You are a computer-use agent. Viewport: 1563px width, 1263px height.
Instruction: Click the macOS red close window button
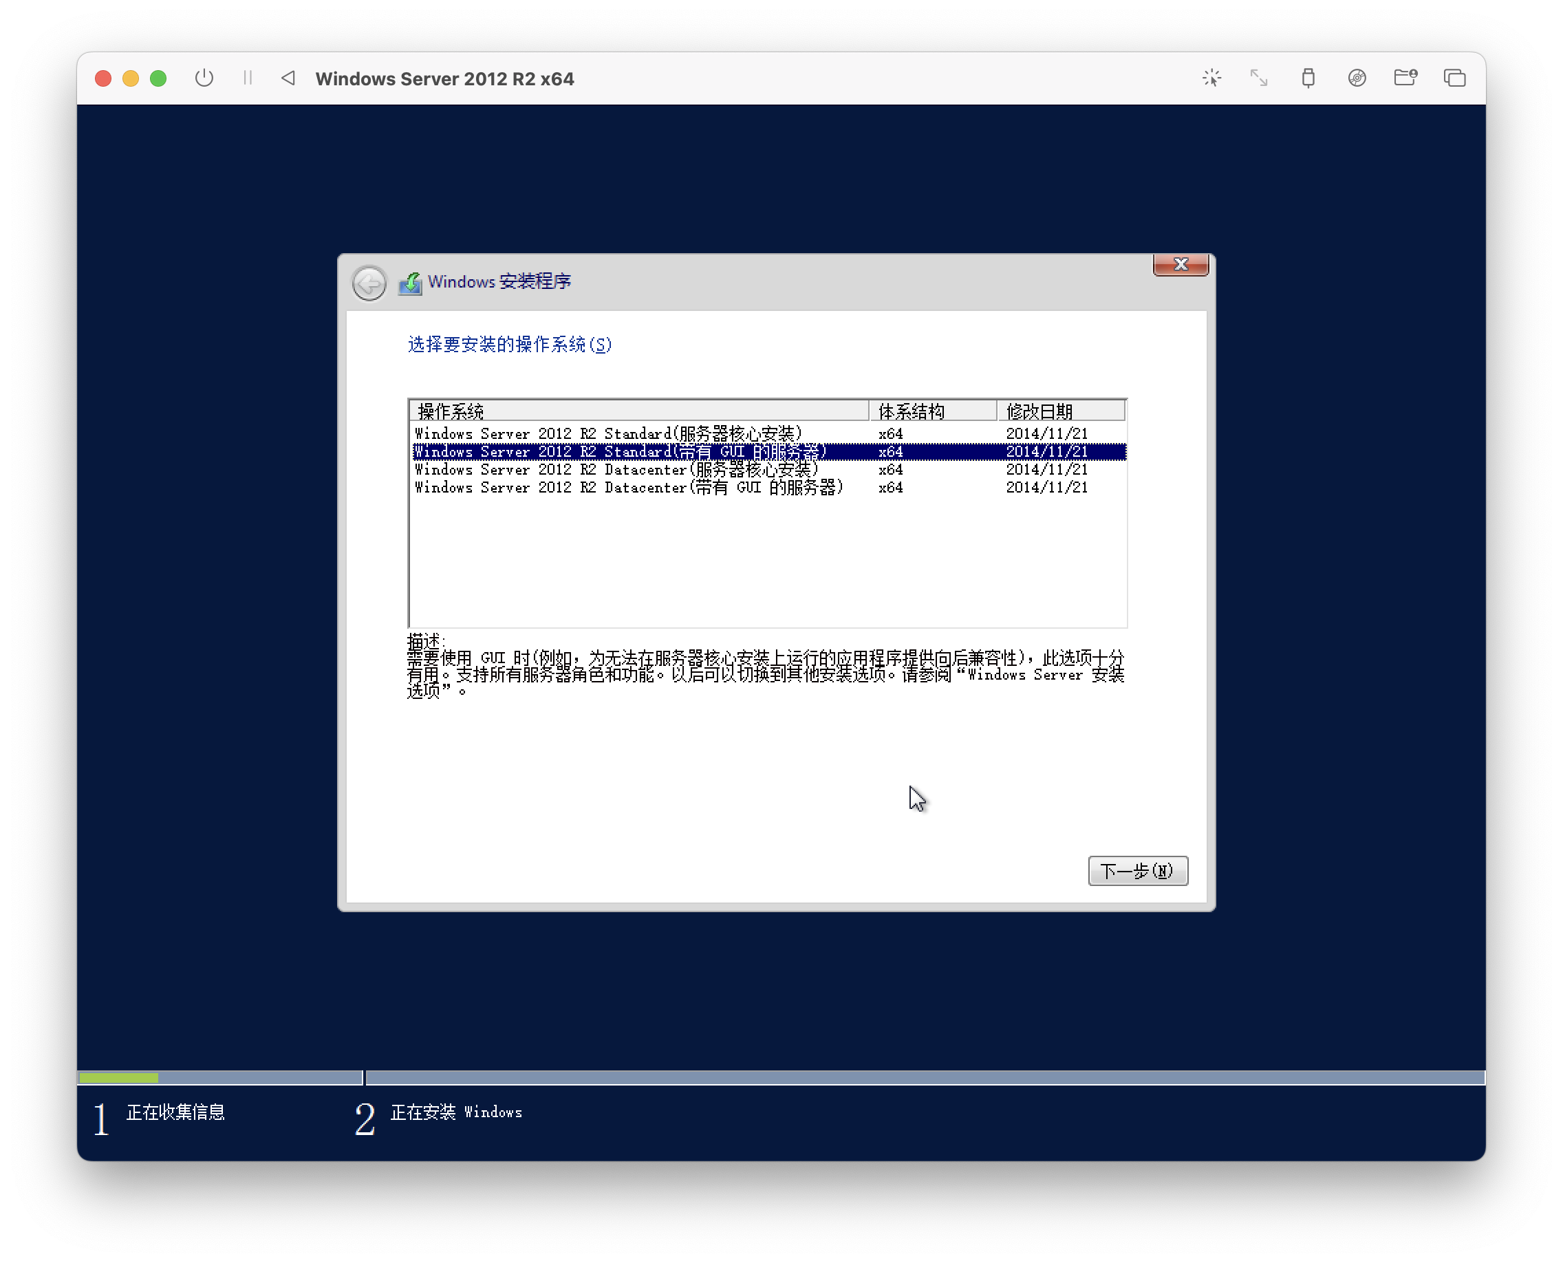[103, 78]
